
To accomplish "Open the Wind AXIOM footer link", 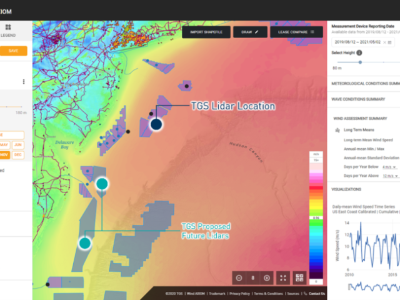I will 196,294.
